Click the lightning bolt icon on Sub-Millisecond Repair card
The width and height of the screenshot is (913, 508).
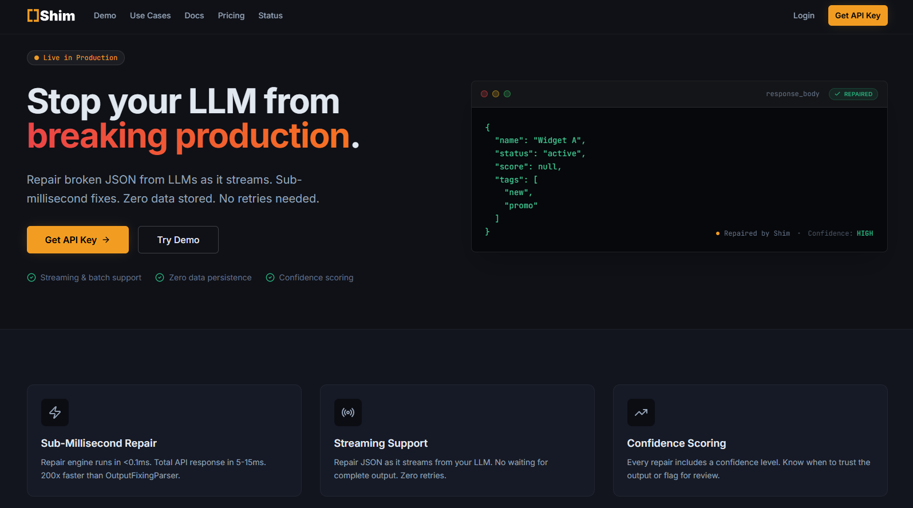tap(55, 412)
